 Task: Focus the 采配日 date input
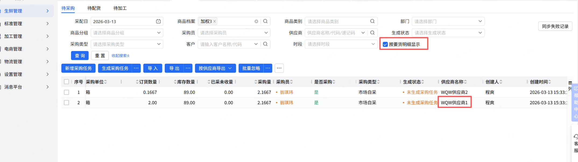click(x=127, y=21)
